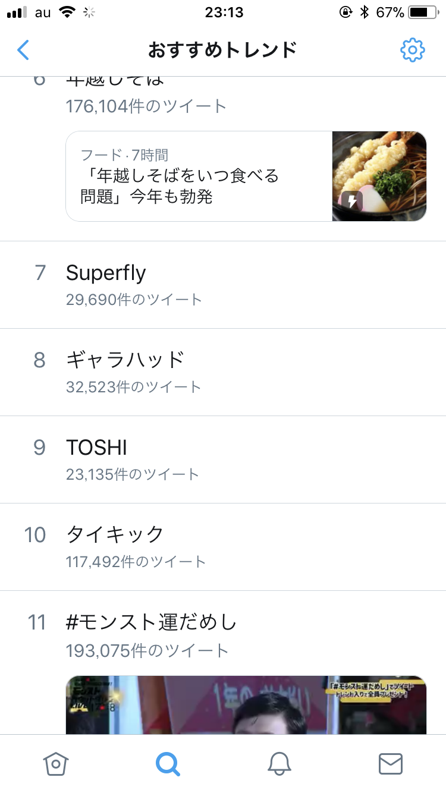The width and height of the screenshot is (446, 793).
Task: Open the 年越しそば news card headline
Action: (180, 186)
